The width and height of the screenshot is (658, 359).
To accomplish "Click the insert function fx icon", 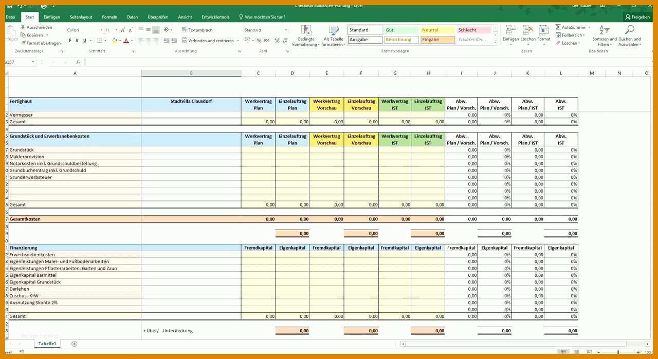I will pos(78,62).
